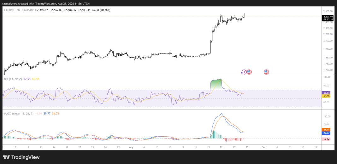The width and height of the screenshot is (337, 164).
Task: Click RSI legend yellow value 60.58
Action: (x=36, y=79)
